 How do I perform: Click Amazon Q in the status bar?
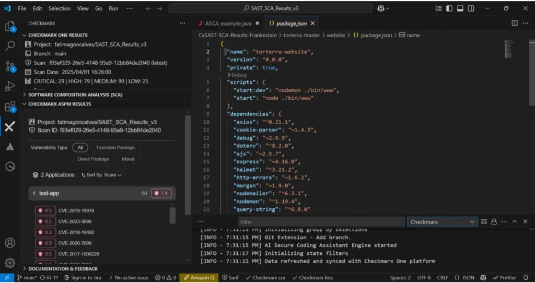[200, 278]
